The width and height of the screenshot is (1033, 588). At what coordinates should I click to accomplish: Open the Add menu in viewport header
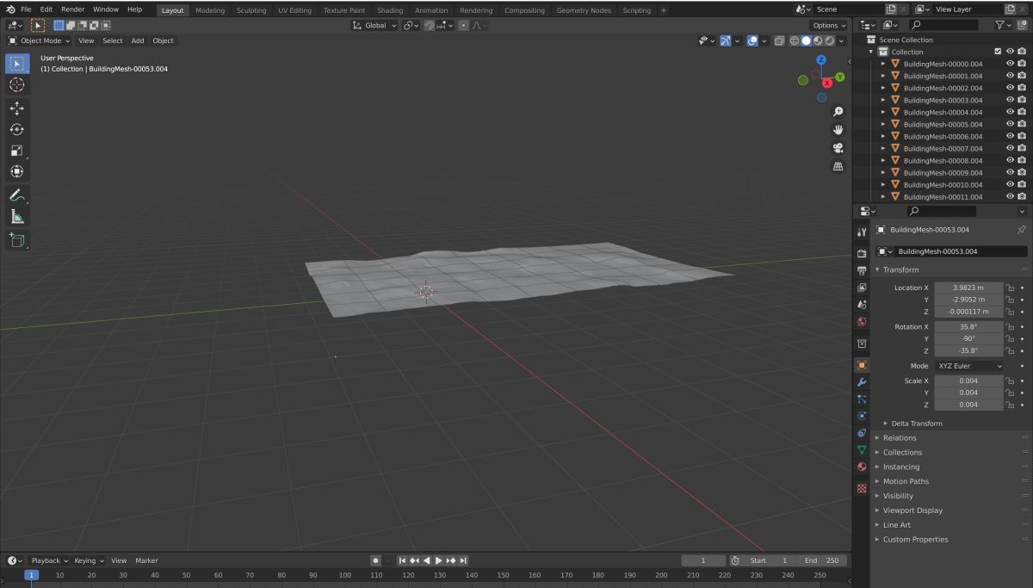[x=138, y=40]
